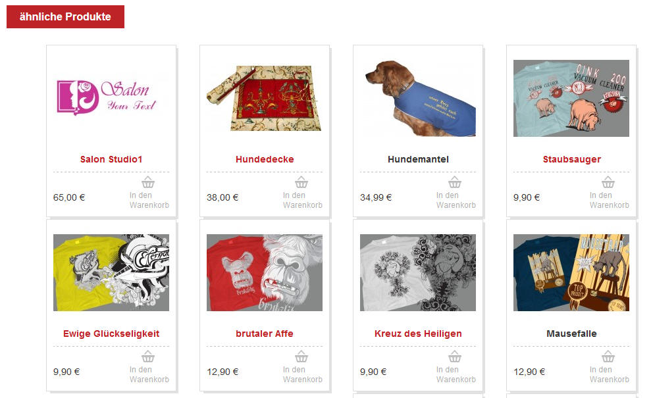The width and height of the screenshot is (653, 398).
Task: Click the Mausefalle shirt image
Action: (571, 273)
